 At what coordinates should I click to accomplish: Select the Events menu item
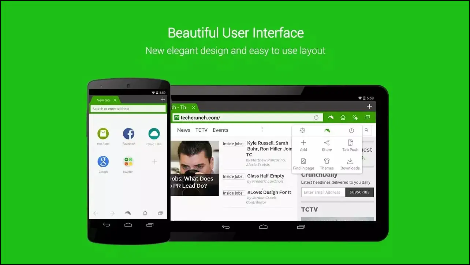pyautogui.click(x=220, y=130)
